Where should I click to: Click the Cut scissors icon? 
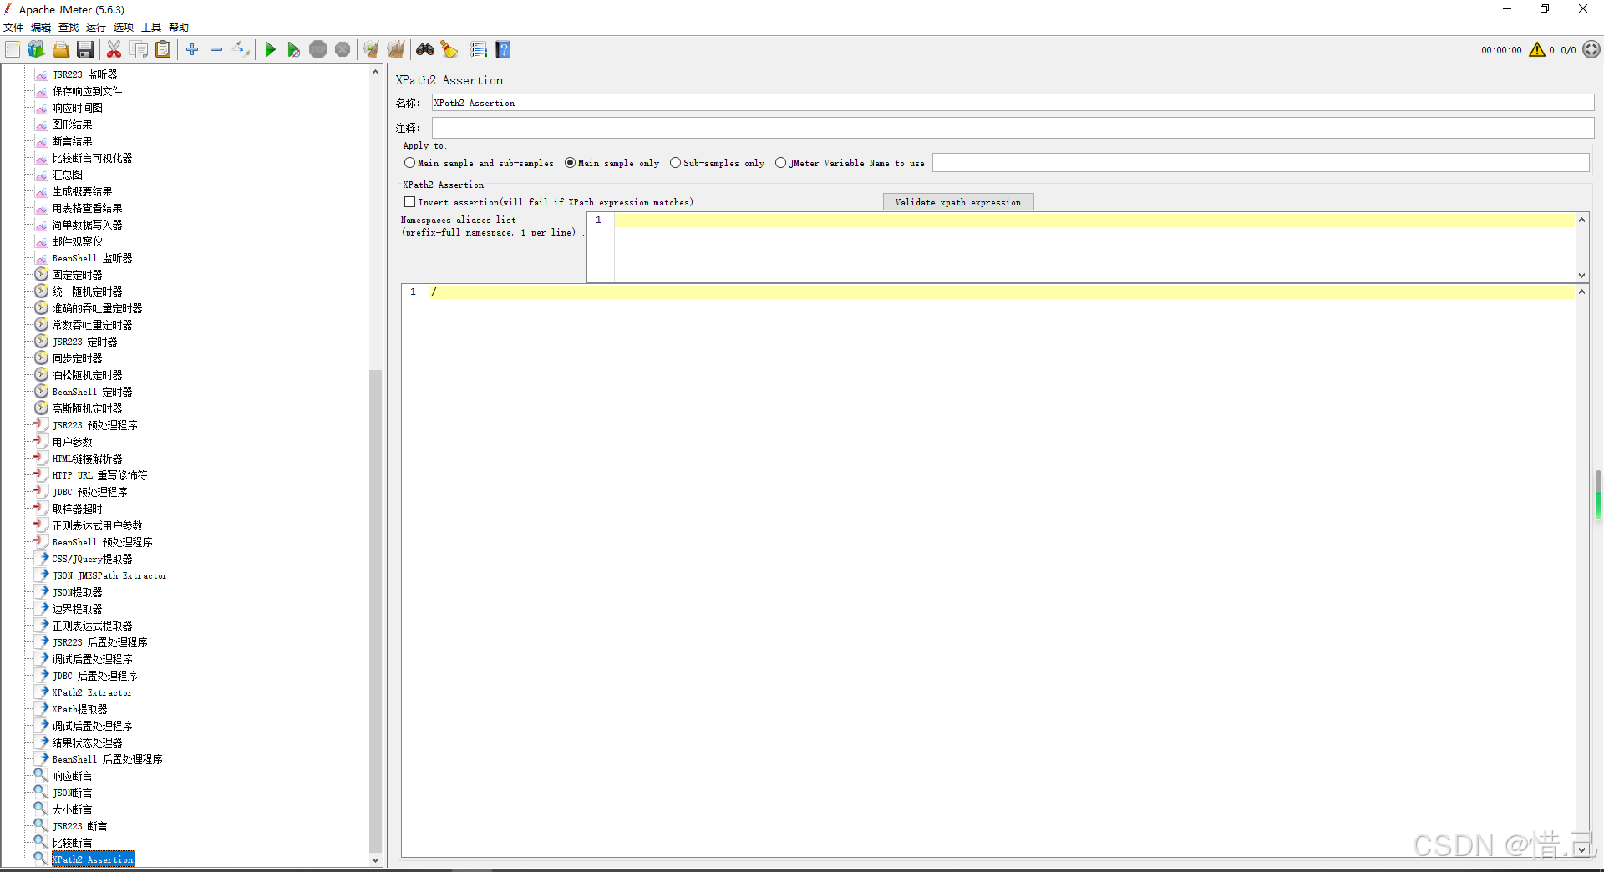tap(114, 50)
